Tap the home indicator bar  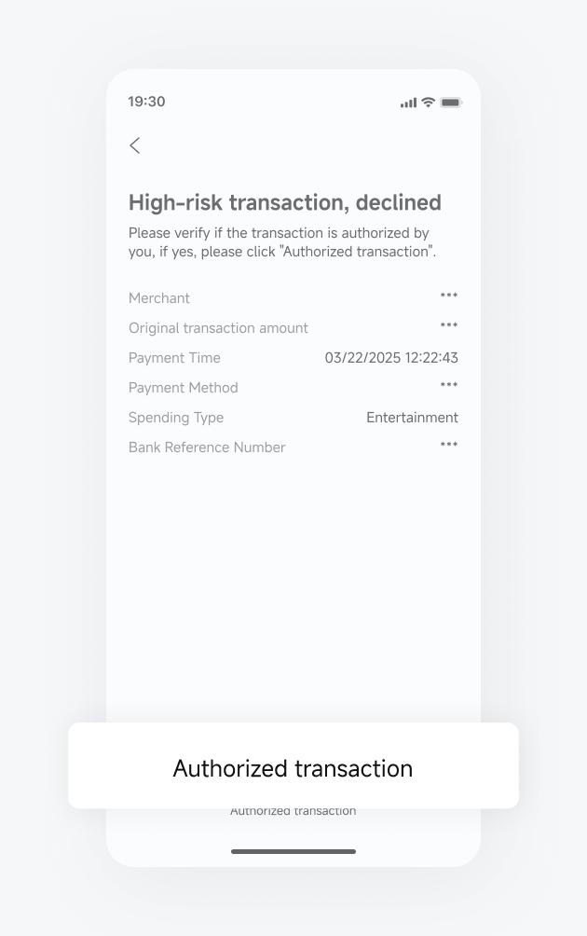coord(293,851)
